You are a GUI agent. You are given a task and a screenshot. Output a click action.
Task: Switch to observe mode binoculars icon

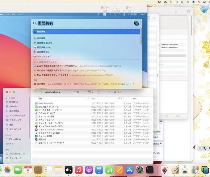click(x=107, y=7)
